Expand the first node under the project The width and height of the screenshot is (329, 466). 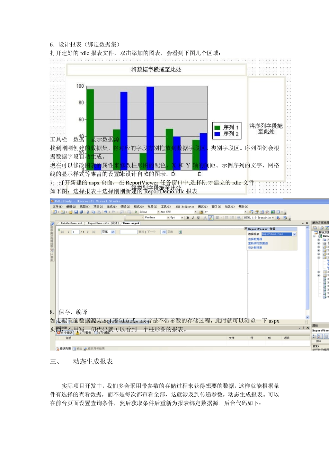point(319,239)
